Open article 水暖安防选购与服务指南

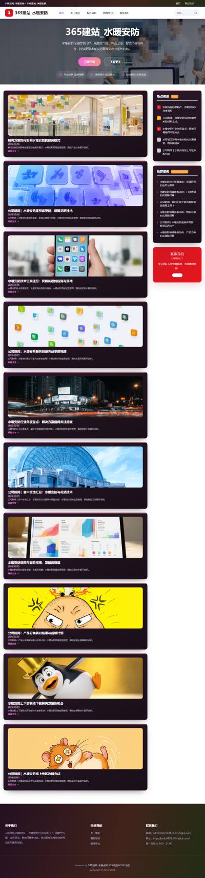click(x=34, y=563)
